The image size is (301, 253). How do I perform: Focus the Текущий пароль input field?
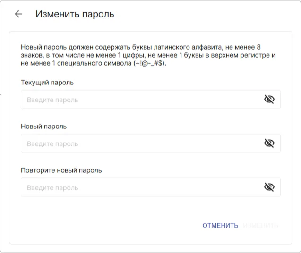coord(142,100)
